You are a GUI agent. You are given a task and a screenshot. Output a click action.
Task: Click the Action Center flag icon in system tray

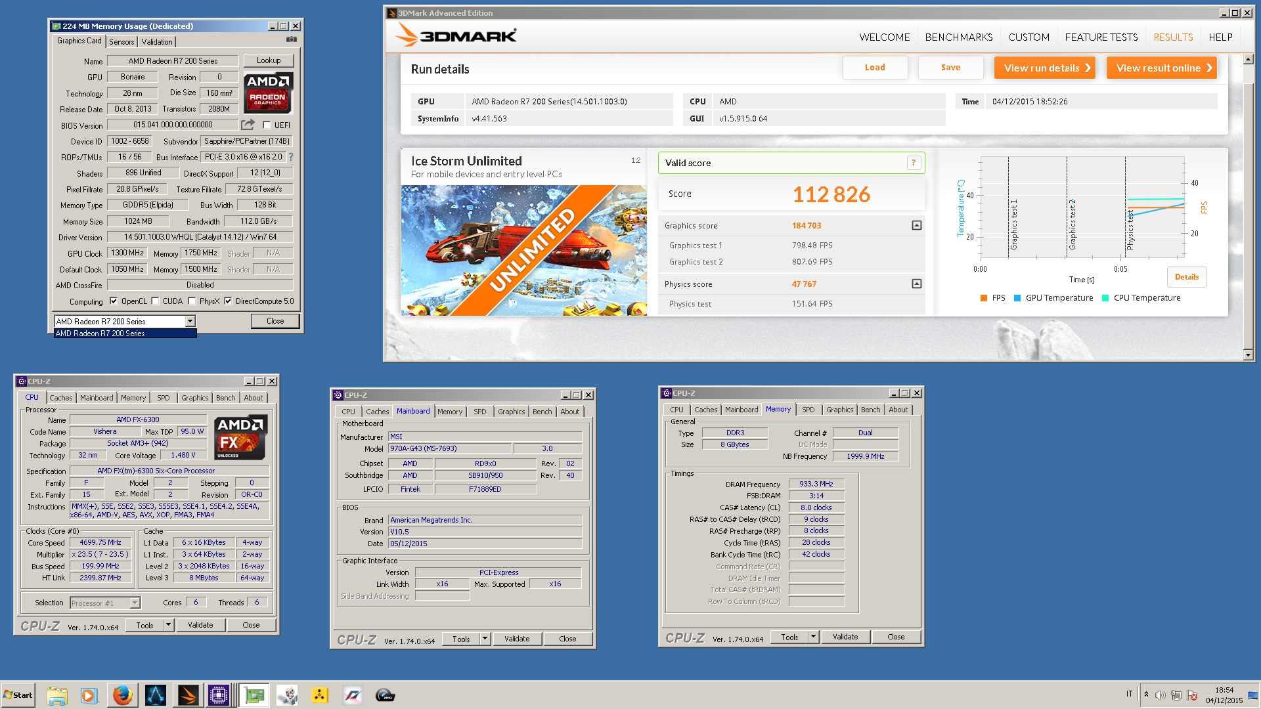pyautogui.click(x=1192, y=695)
